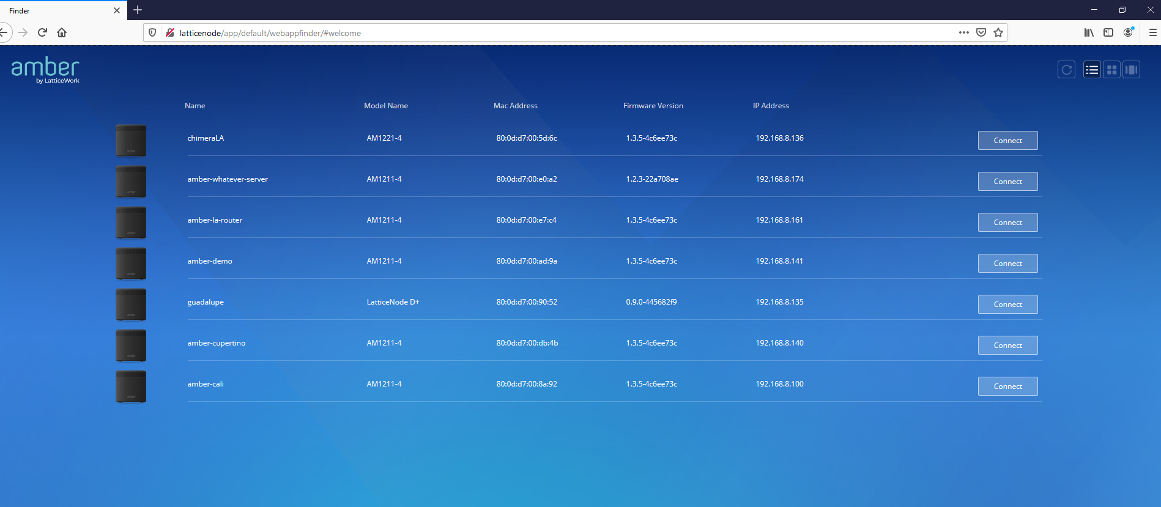Select the amber-whatever-server name text
This screenshot has height=507, width=1161.
click(228, 179)
